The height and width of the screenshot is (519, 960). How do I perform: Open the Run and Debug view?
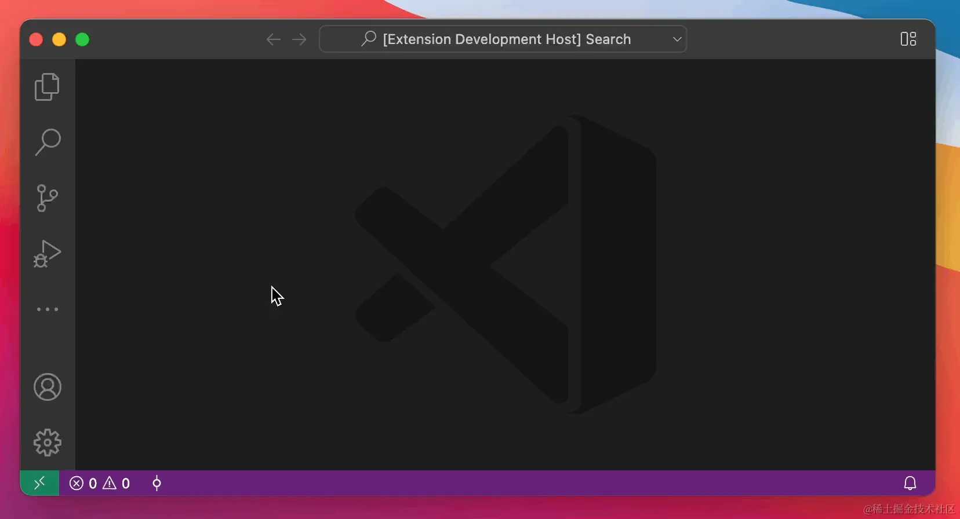(x=47, y=254)
